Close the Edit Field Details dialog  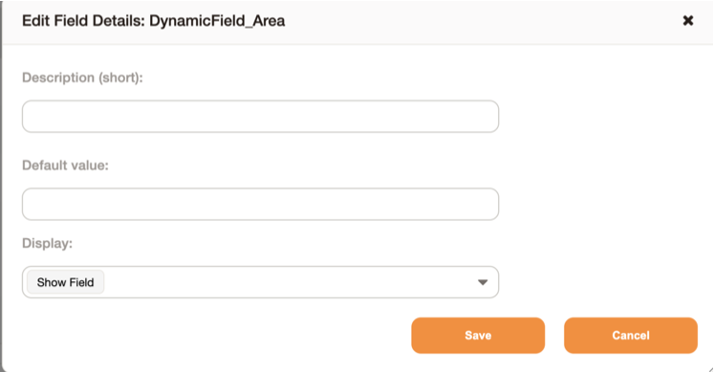[687, 20]
